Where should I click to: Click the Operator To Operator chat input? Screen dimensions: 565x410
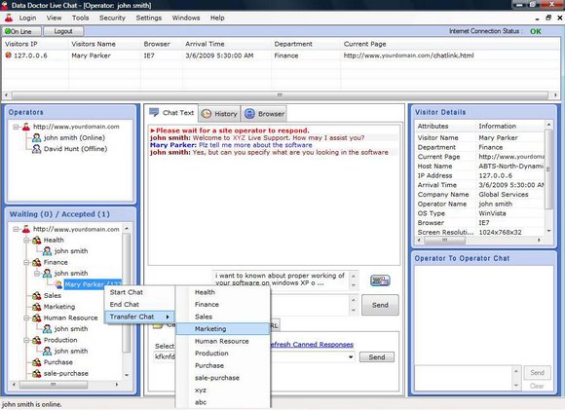464,378
